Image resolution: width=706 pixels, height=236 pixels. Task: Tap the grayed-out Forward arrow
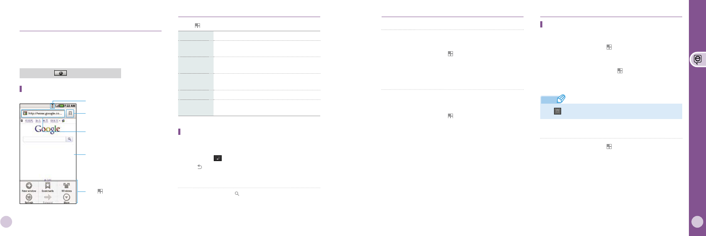[48, 198]
